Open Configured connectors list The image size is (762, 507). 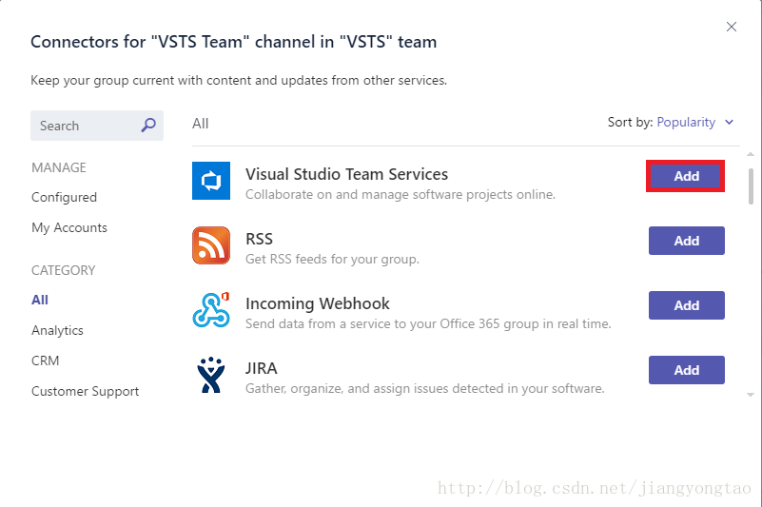click(64, 197)
